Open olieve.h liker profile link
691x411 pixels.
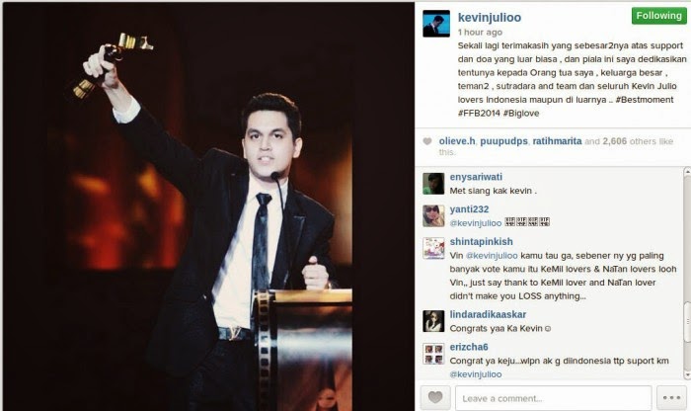(457, 141)
